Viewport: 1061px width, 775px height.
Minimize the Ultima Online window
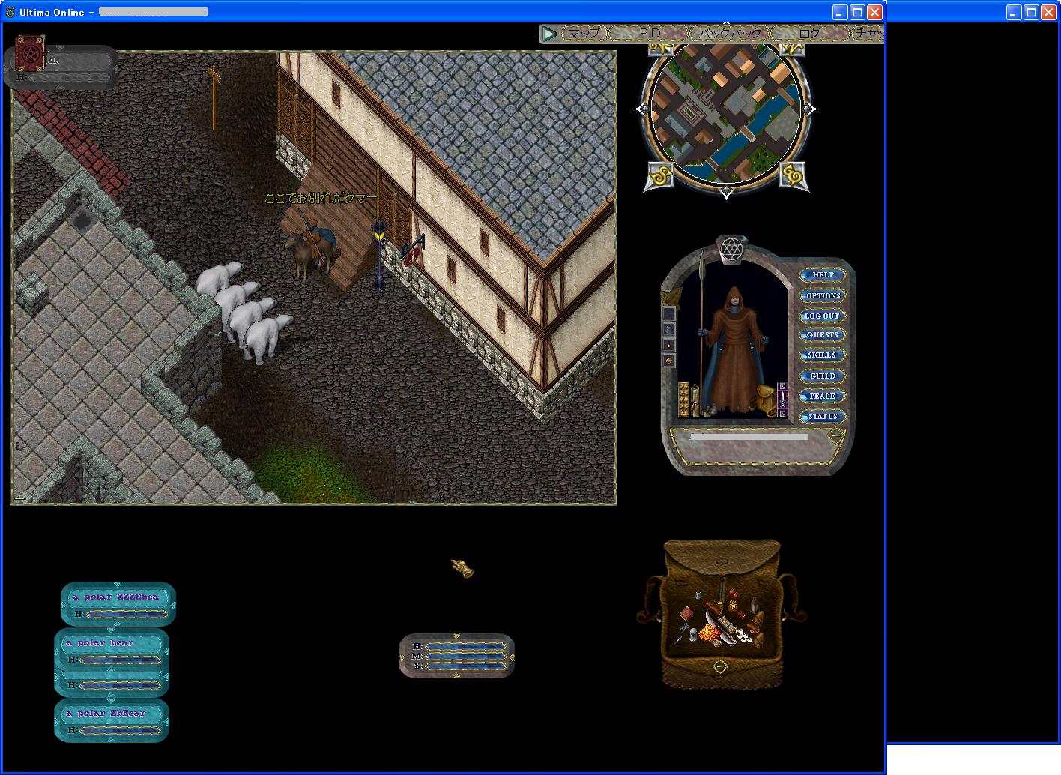pyautogui.click(x=840, y=12)
